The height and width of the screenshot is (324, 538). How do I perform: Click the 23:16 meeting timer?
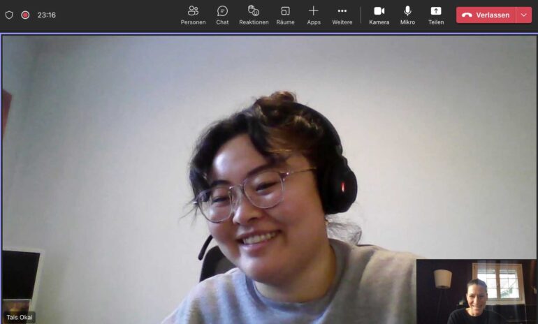47,15
